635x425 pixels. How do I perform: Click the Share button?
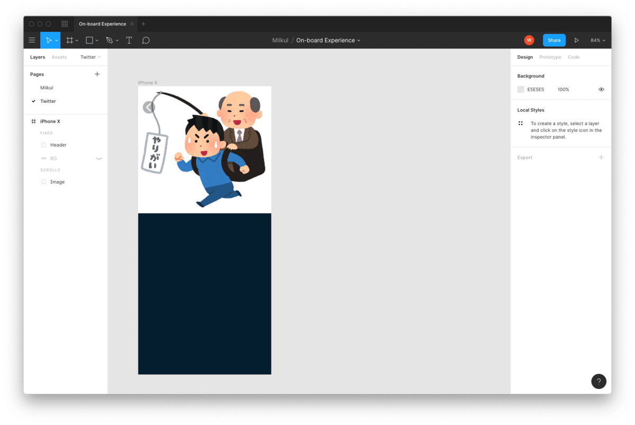pyautogui.click(x=554, y=40)
